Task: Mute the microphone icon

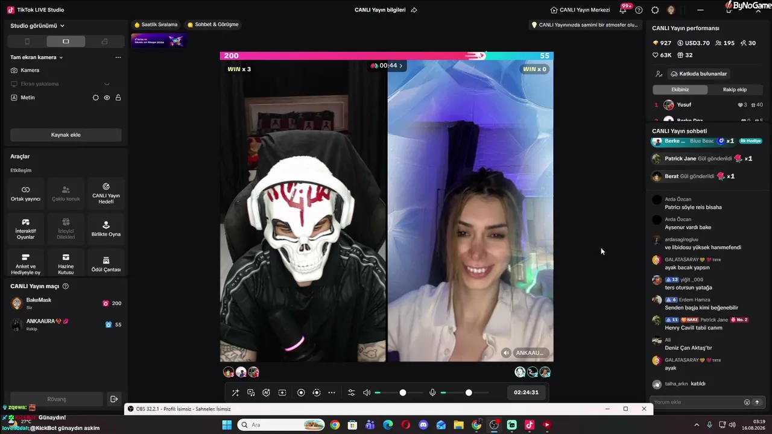Action: tap(432, 393)
